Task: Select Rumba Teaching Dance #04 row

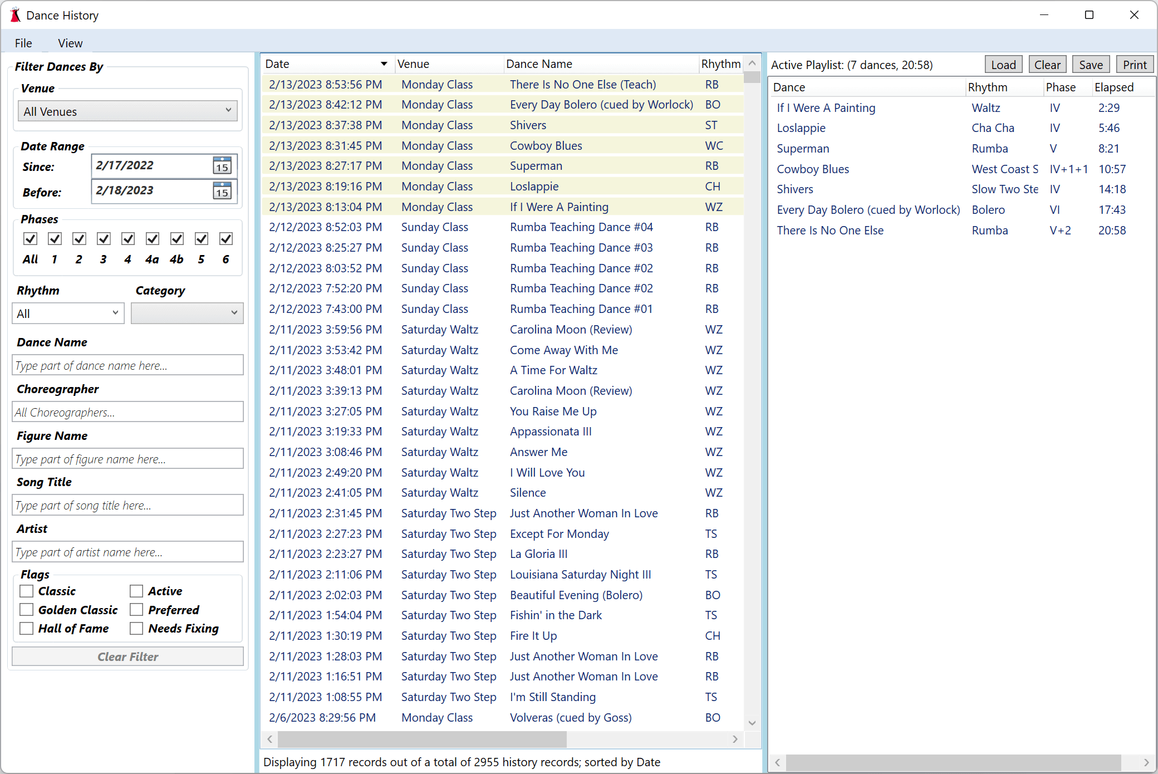Action: 503,227
